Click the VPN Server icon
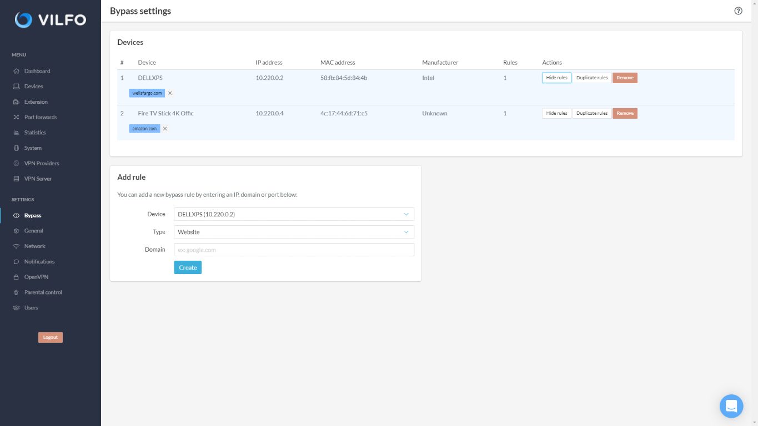 [16, 179]
